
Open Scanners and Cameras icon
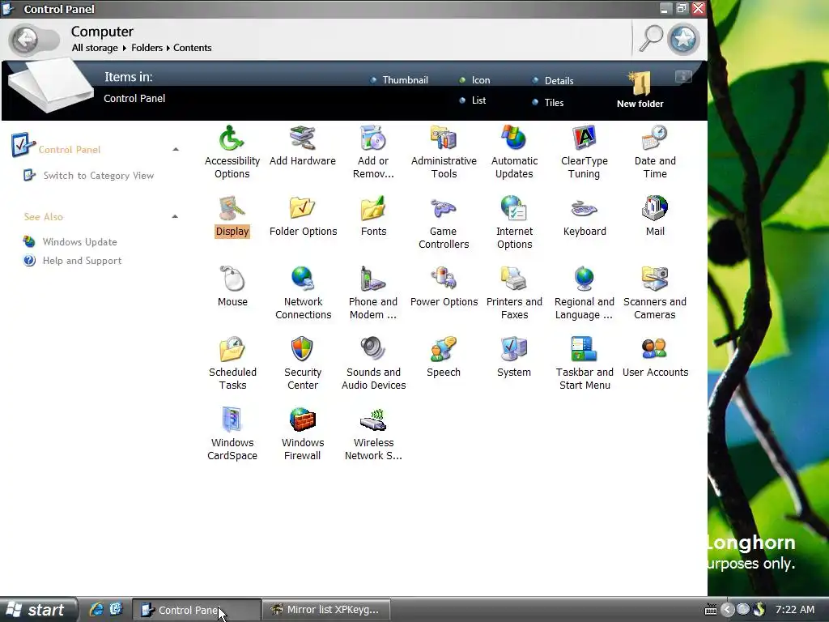(x=654, y=279)
